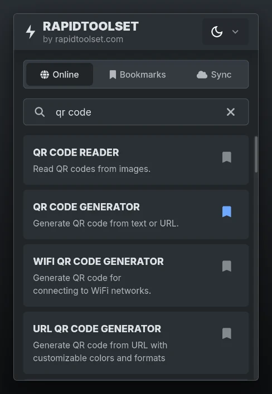The image size is (272, 394).
Task: Switch to the Online tab
Action: click(60, 75)
